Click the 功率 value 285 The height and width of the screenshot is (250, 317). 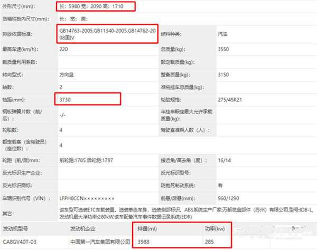[x=209, y=242]
